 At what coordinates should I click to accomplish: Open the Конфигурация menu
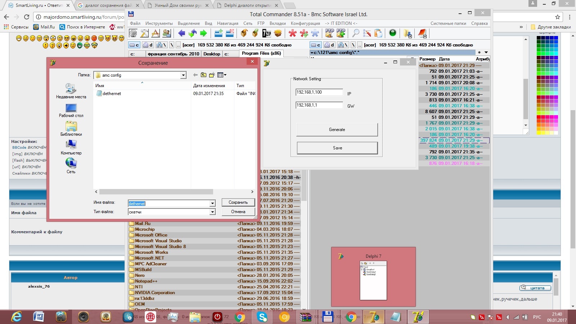click(x=305, y=23)
